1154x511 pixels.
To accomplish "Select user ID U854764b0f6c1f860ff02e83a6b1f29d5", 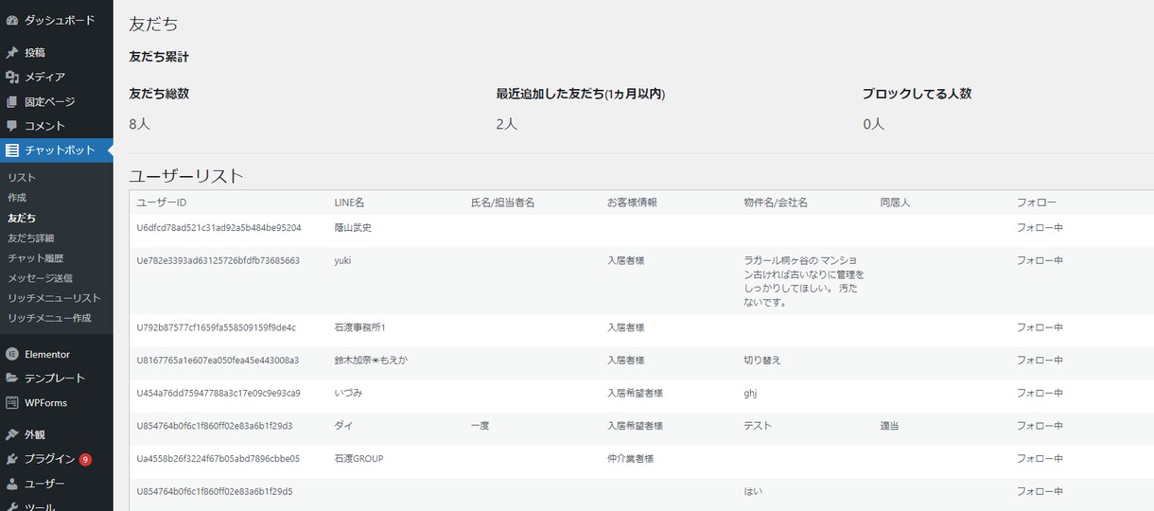I will (215, 491).
